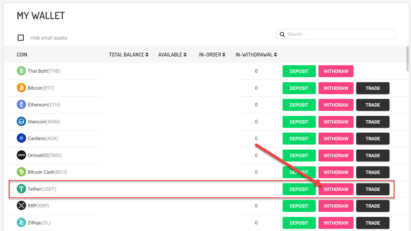Image resolution: width=411 pixels, height=231 pixels.
Task: Click the Wancoin coin icon
Action: coord(21,121)
